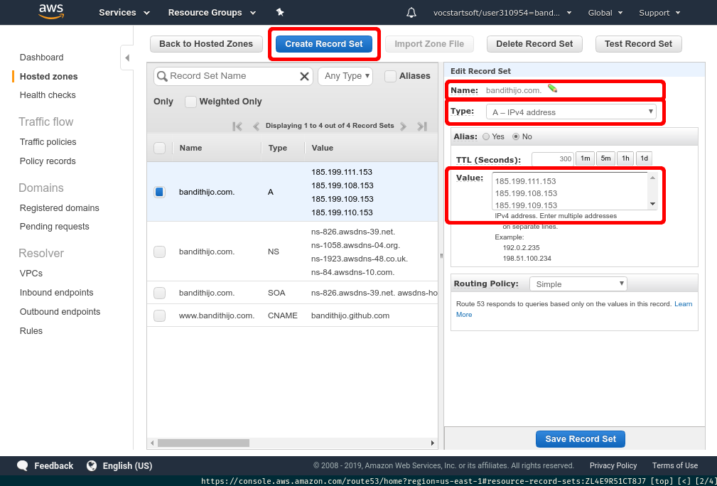Toggle the Weighted Only checkbox
Viewport: 717px width, 486px height.
190,102
